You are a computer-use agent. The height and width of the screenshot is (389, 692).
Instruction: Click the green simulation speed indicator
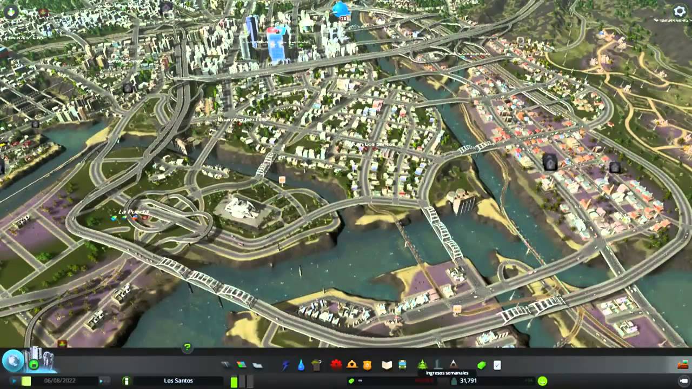click(x=26, y=381)
